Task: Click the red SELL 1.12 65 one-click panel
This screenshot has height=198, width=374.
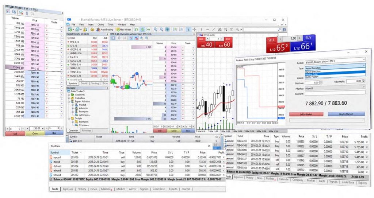Action: (x=278, y=45)
